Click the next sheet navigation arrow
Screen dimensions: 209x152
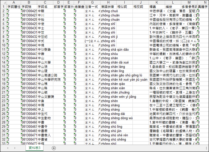pyautogui.click(x=15, y=148)
